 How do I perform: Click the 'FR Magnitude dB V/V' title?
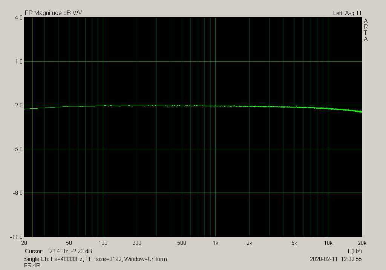[54, 13]
